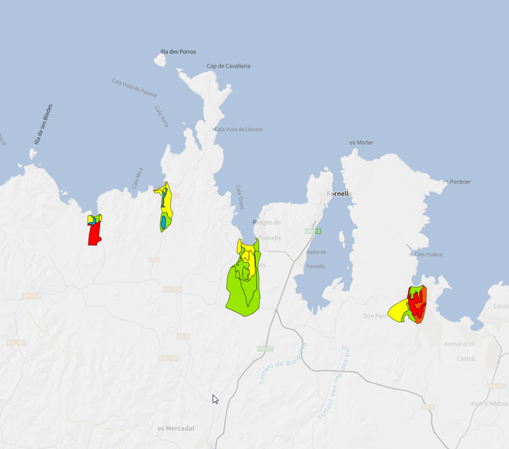Viewport: 509px width, 449px height.
Task: Click the blue oval polygon inside green area
Action: click(163, 222)
